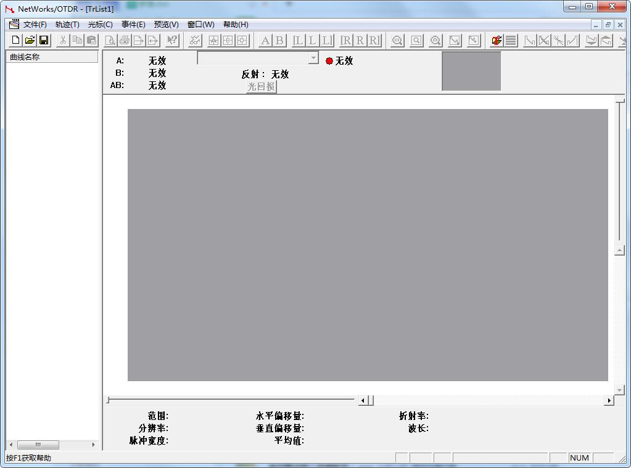The image size is (631, 468).
Task: Click the gray trace plot area
Action: (368, 245)
